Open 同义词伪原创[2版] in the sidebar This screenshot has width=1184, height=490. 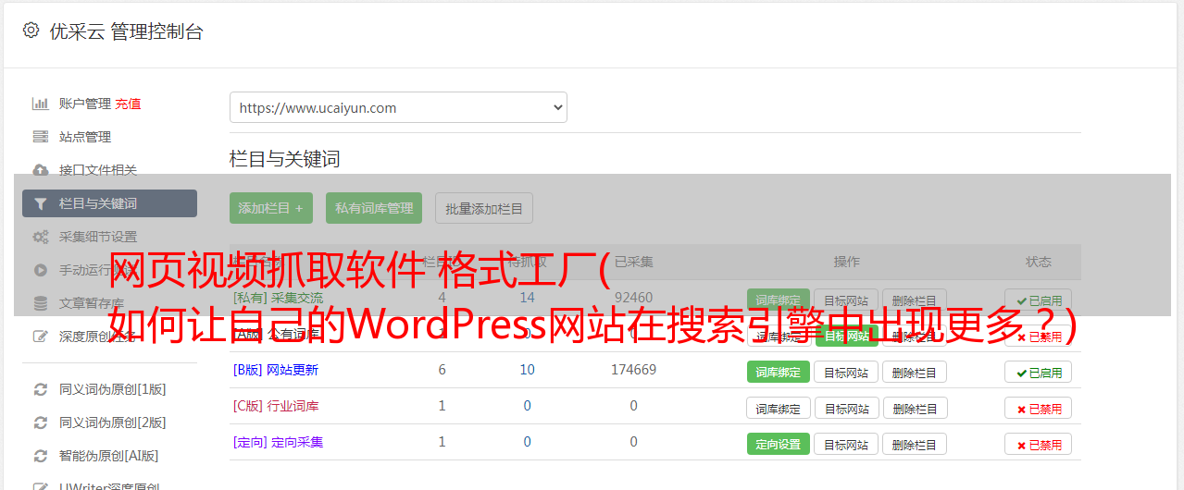coord(113,423)
